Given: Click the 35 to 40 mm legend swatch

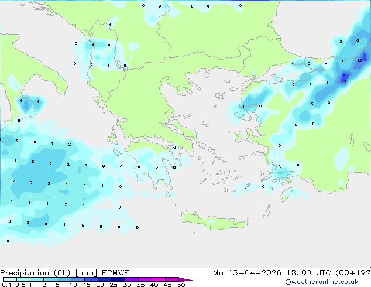Looking at the screenshot, I should coord(145,279).
